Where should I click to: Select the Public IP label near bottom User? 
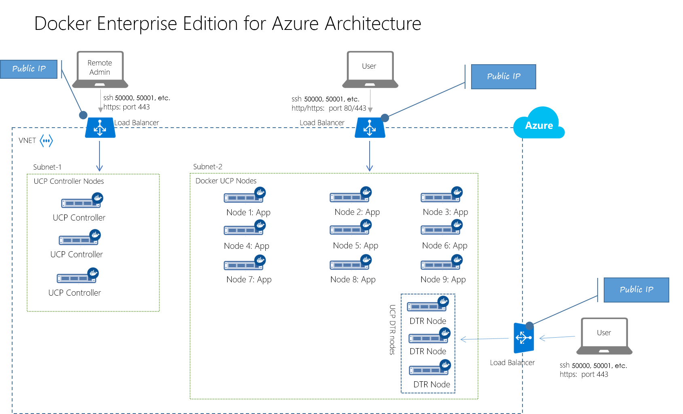(x=636, y=290)
